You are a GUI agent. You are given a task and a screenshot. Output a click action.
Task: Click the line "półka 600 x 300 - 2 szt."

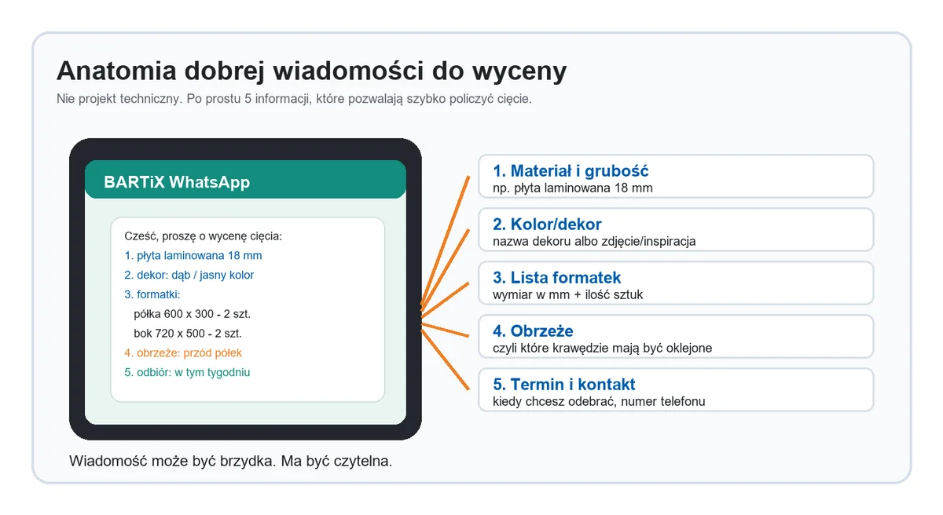click(x=193, y=314)
